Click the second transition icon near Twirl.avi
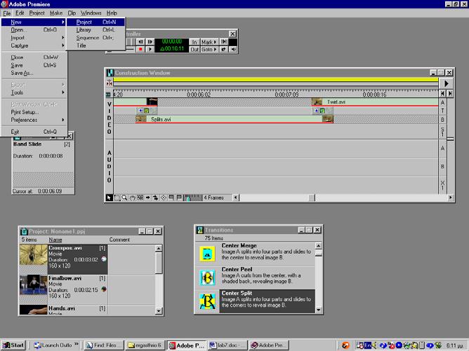Viewport: 469px width, 351px height. (x=322, y=111)
